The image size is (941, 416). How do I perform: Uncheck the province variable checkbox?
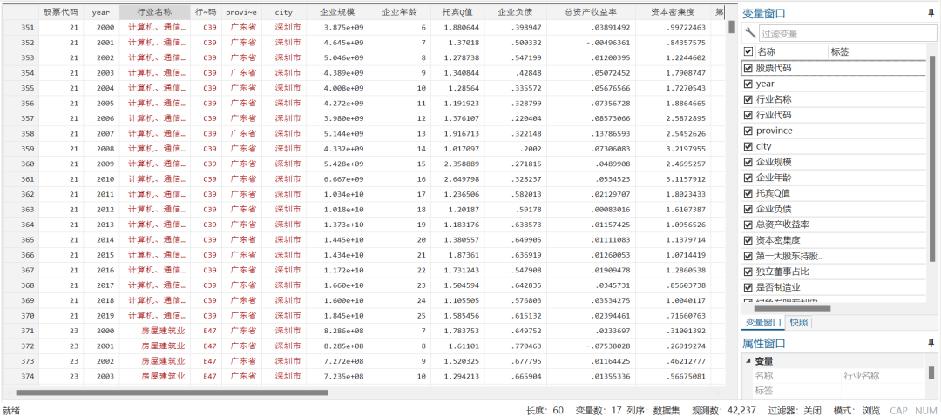748,130
